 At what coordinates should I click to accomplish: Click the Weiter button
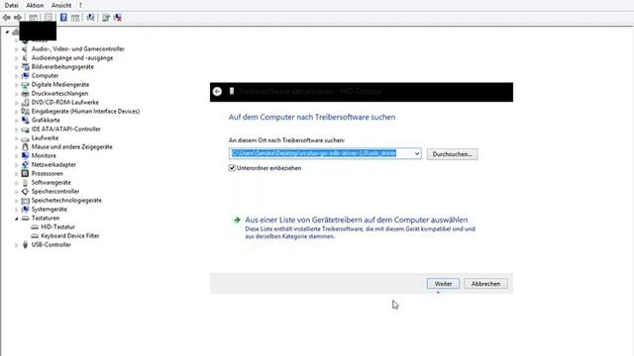point(443,284)
